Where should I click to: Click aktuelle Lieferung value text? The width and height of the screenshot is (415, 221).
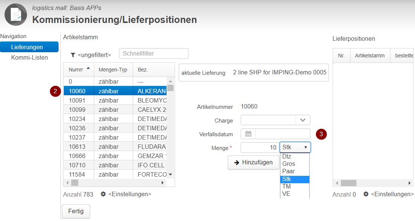pyautogui.click(x=280, y=72)
